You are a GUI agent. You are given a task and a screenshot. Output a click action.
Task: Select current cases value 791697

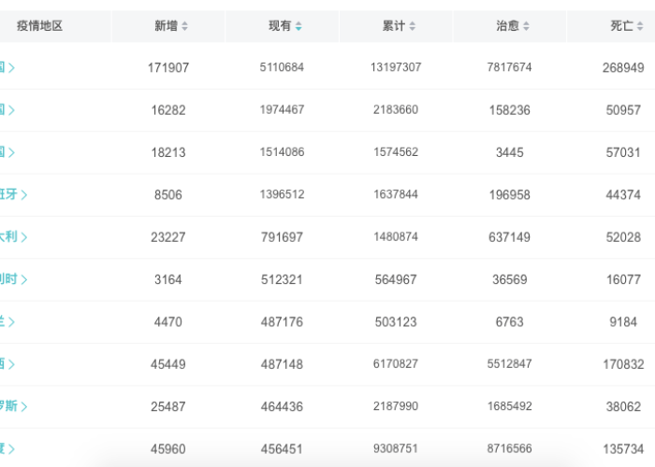[x=282, y=237]
